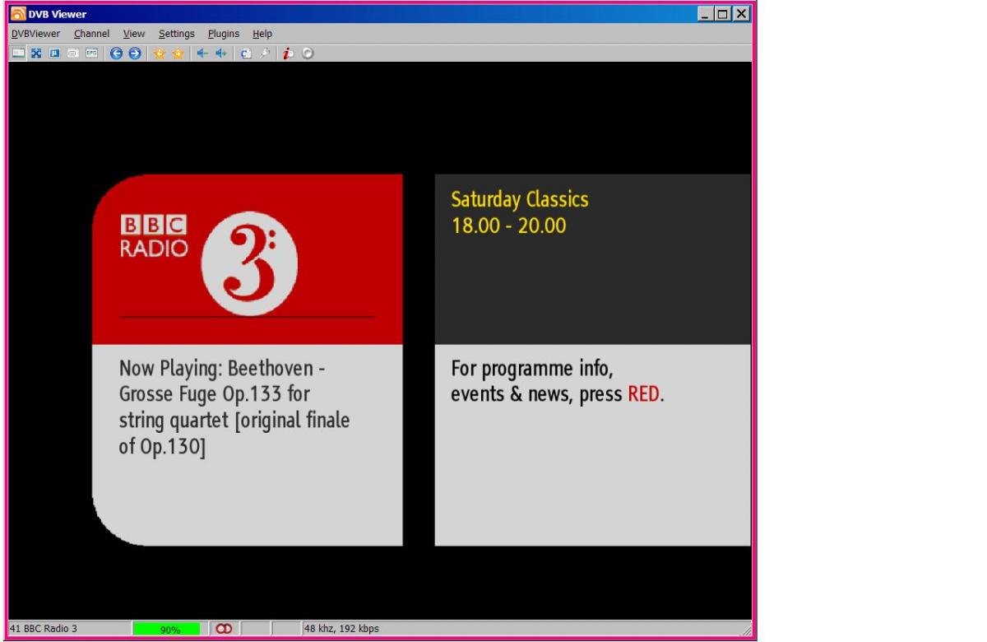This screenshot has width=987, height=642.
Task: Click the stereo audio indicator in status bar
Action: pyautogui.click(x=222, y=630)
